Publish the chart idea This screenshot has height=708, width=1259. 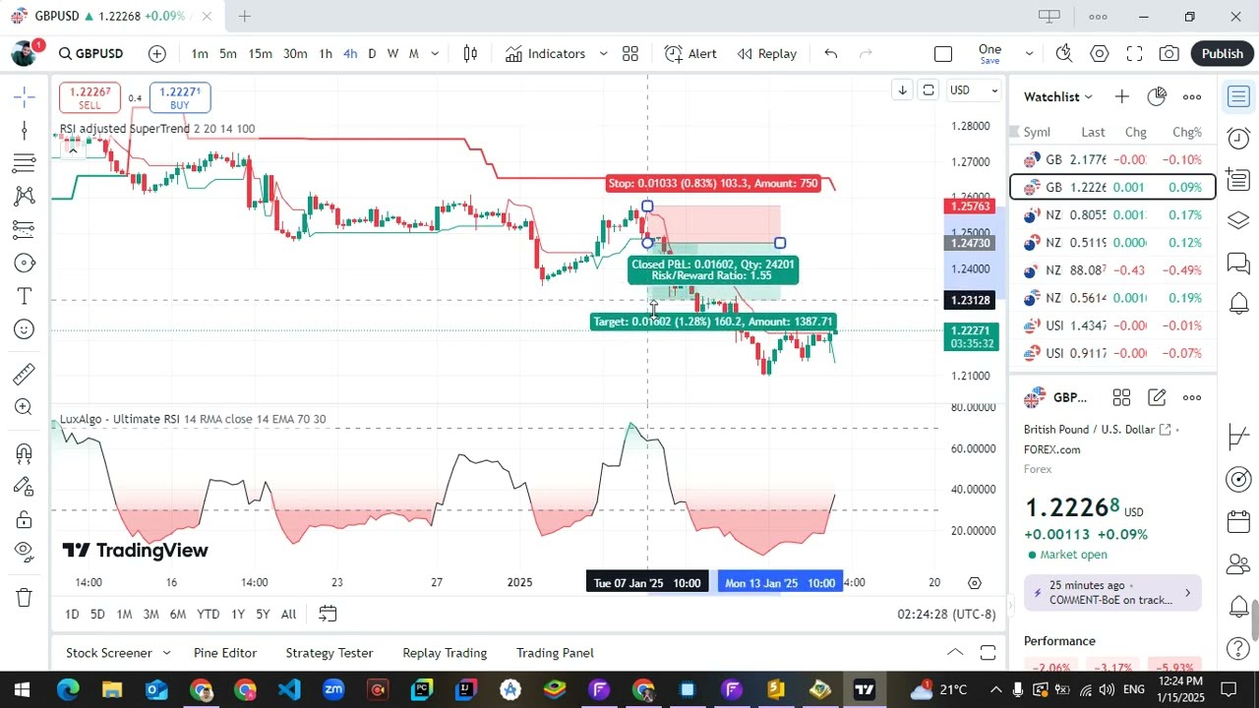click(1223, 54)
